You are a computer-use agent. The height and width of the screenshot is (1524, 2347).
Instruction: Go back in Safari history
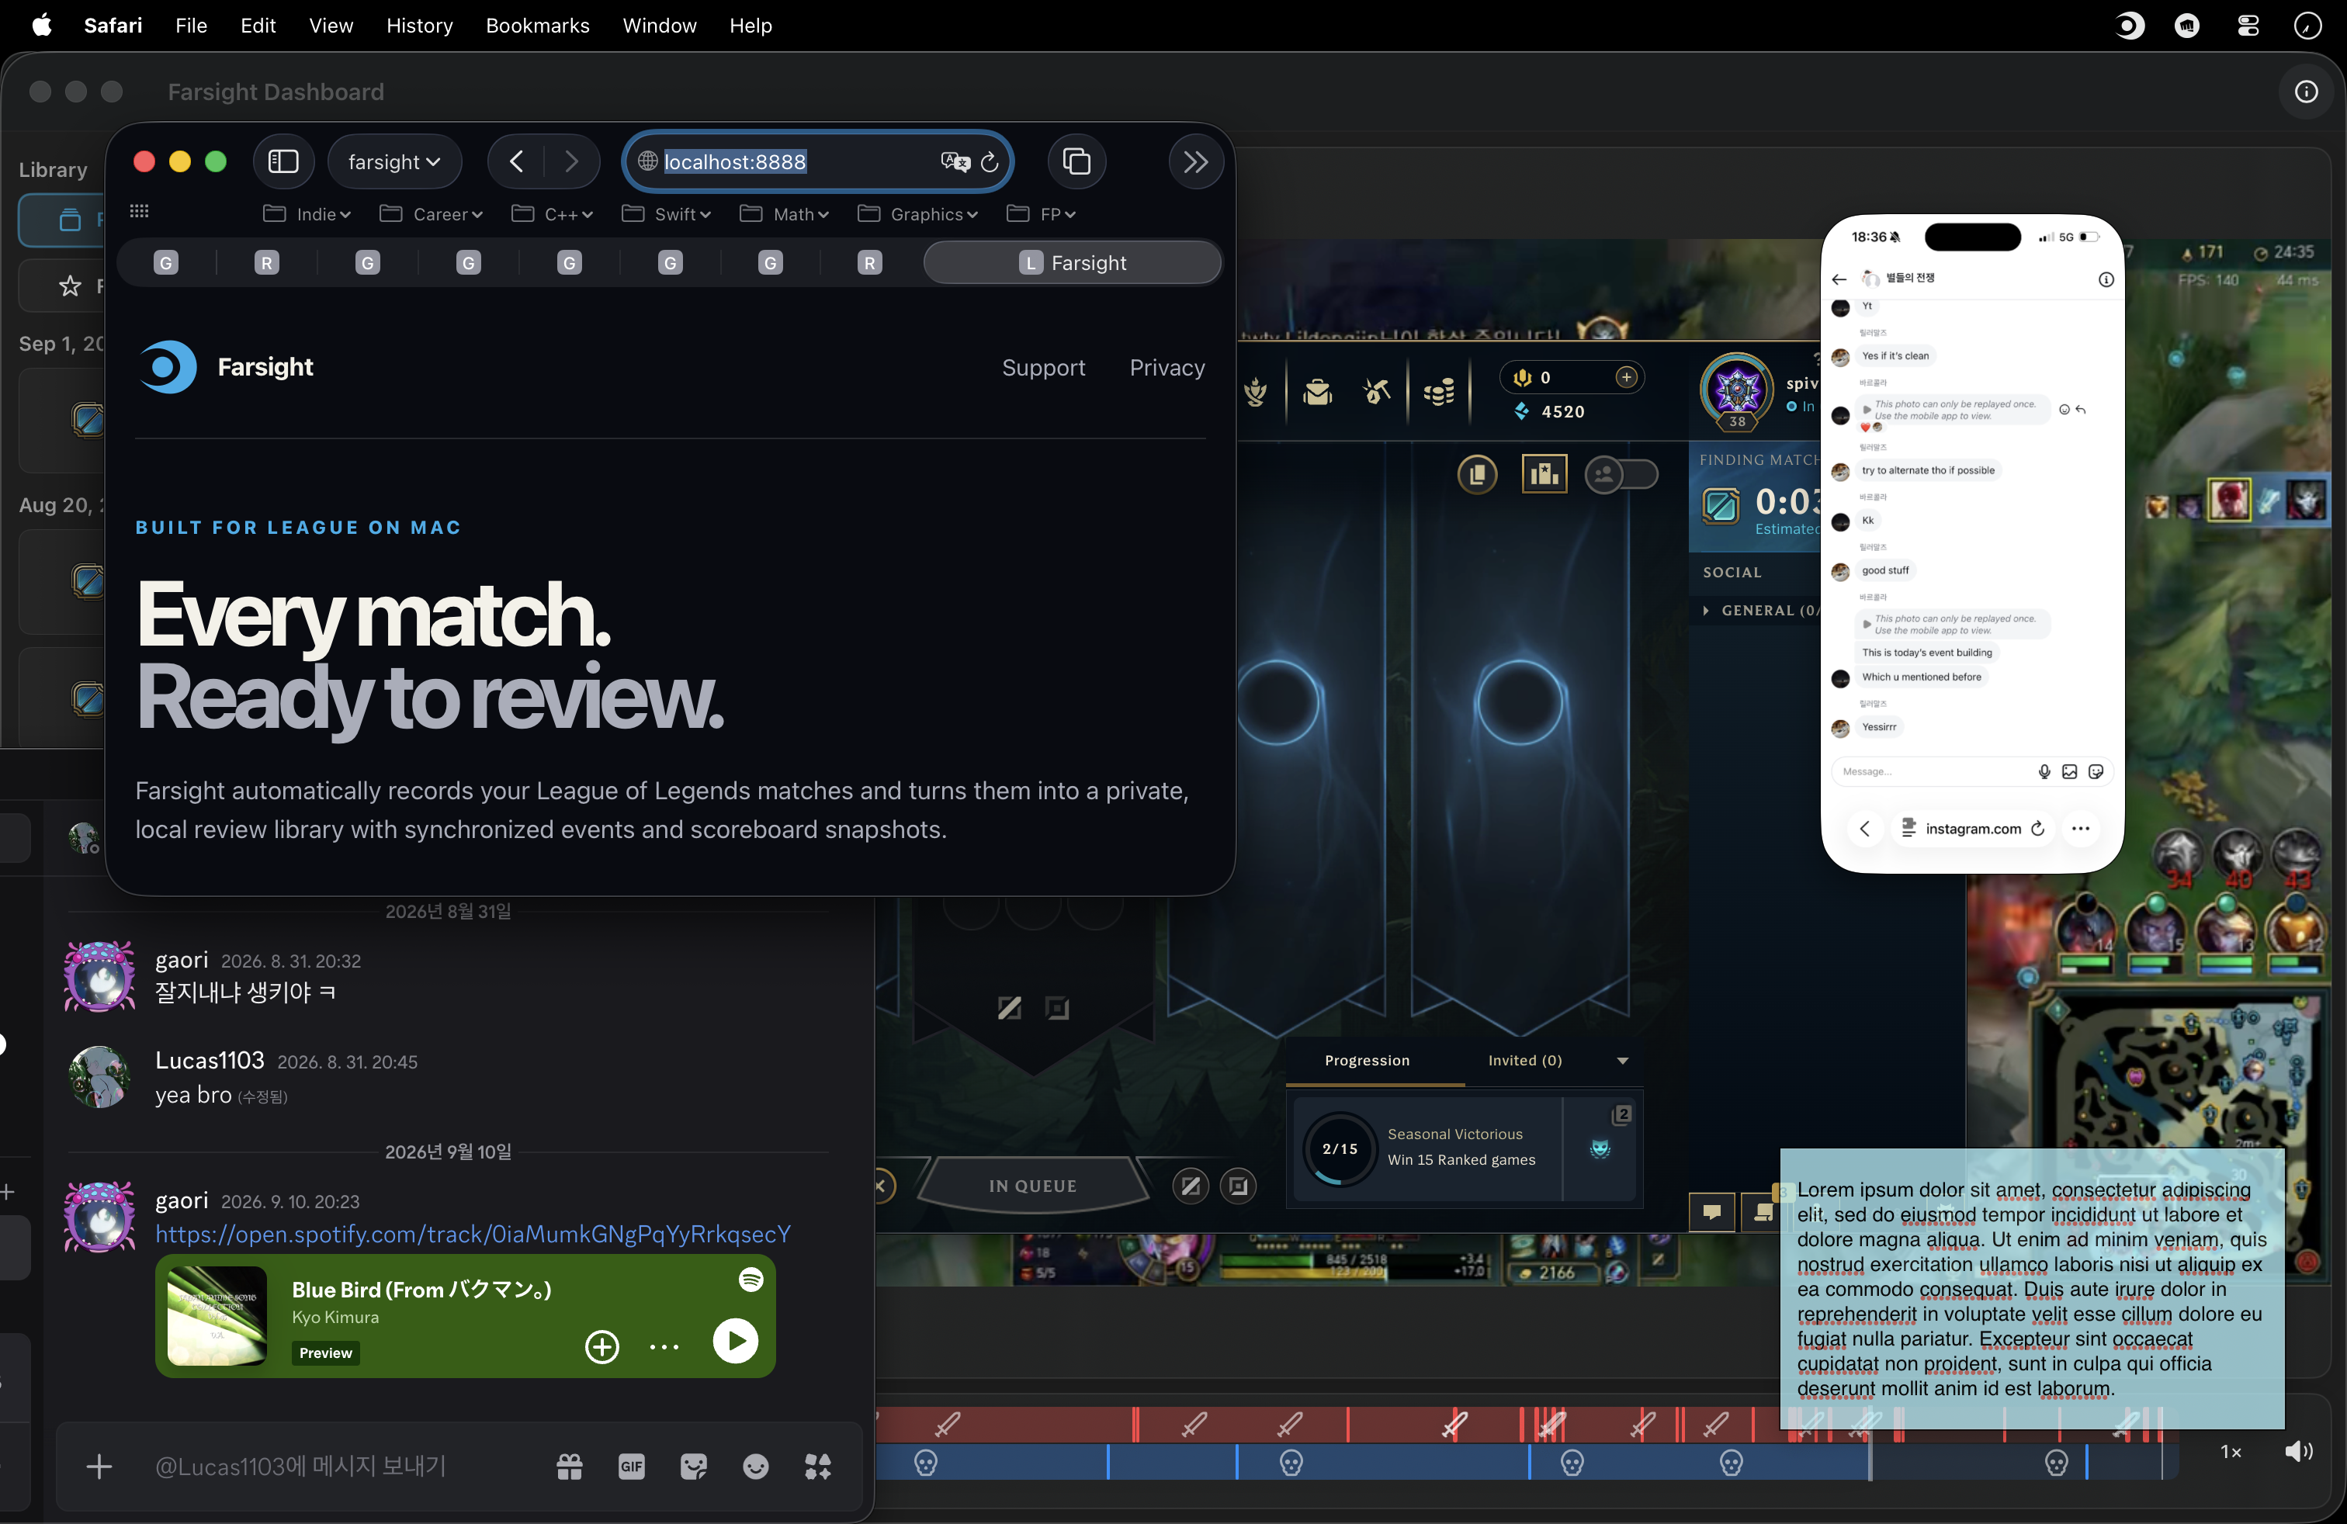point(516,161)
